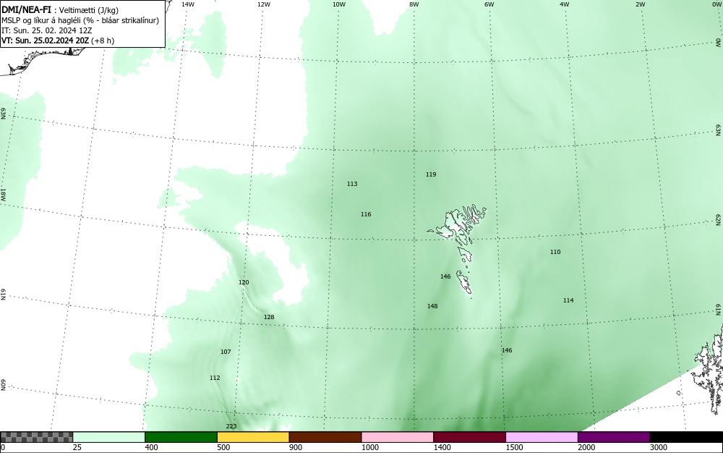
Task: Choose the yellow legend color block
Action: click(x=252, y=437)
